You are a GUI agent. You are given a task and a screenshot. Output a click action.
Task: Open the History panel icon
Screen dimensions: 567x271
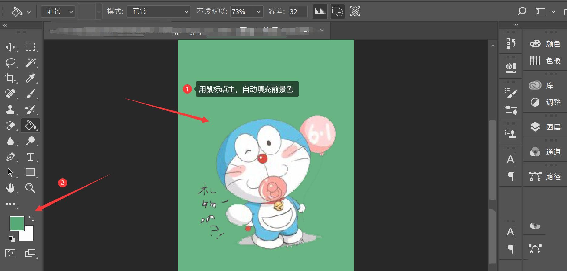pos(511,43)
